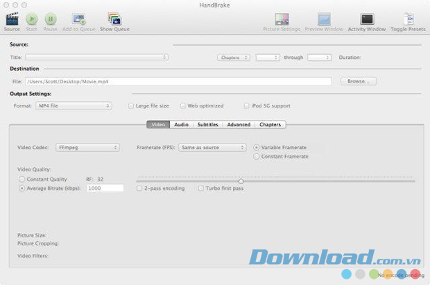Expand the Format MP4 file dropdown
The image size is (430, 285).
tap(73, 106)
